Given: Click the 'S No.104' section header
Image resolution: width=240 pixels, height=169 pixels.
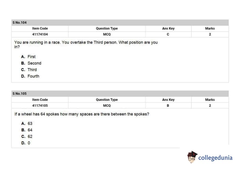Looking at the screenshot, I should tap(20, 22).
